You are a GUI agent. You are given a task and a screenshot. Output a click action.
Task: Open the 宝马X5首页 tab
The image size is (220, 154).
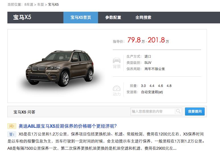[x=81, y=17]
